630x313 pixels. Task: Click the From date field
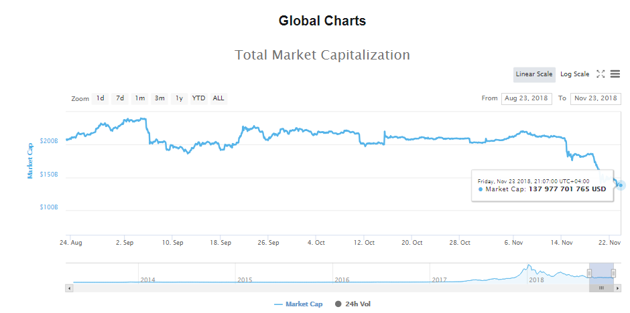click(525, 98)
